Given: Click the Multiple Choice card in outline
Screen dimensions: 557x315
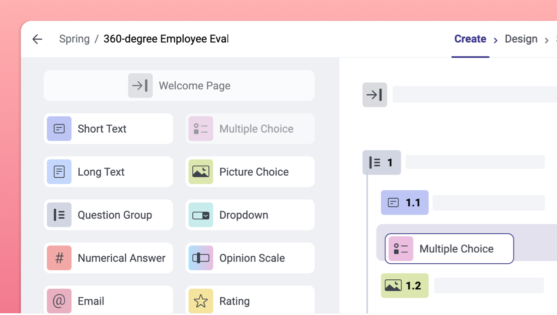Looking at the screenshot, I should click(x=449, y=249).
